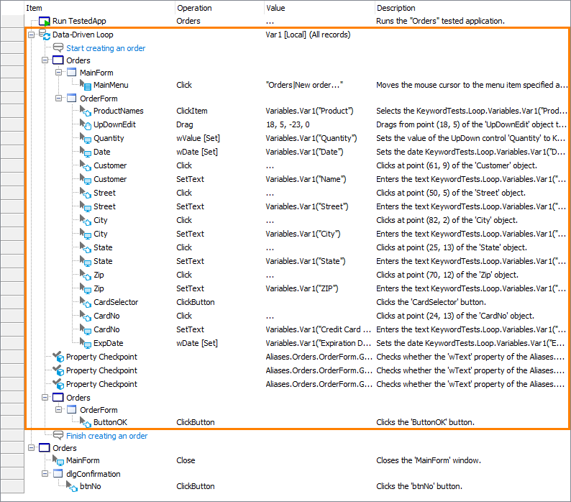Viewport: 571px width, 502px height.
Task: Collapse the first Orders node in the loop
Action: tap(45, 60)
